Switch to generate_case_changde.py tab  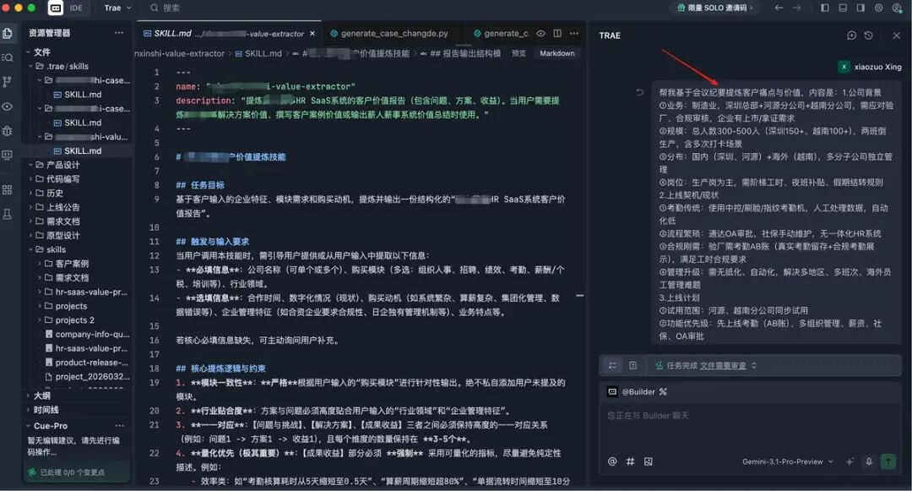pyautogui.click(x=394, y=34)
